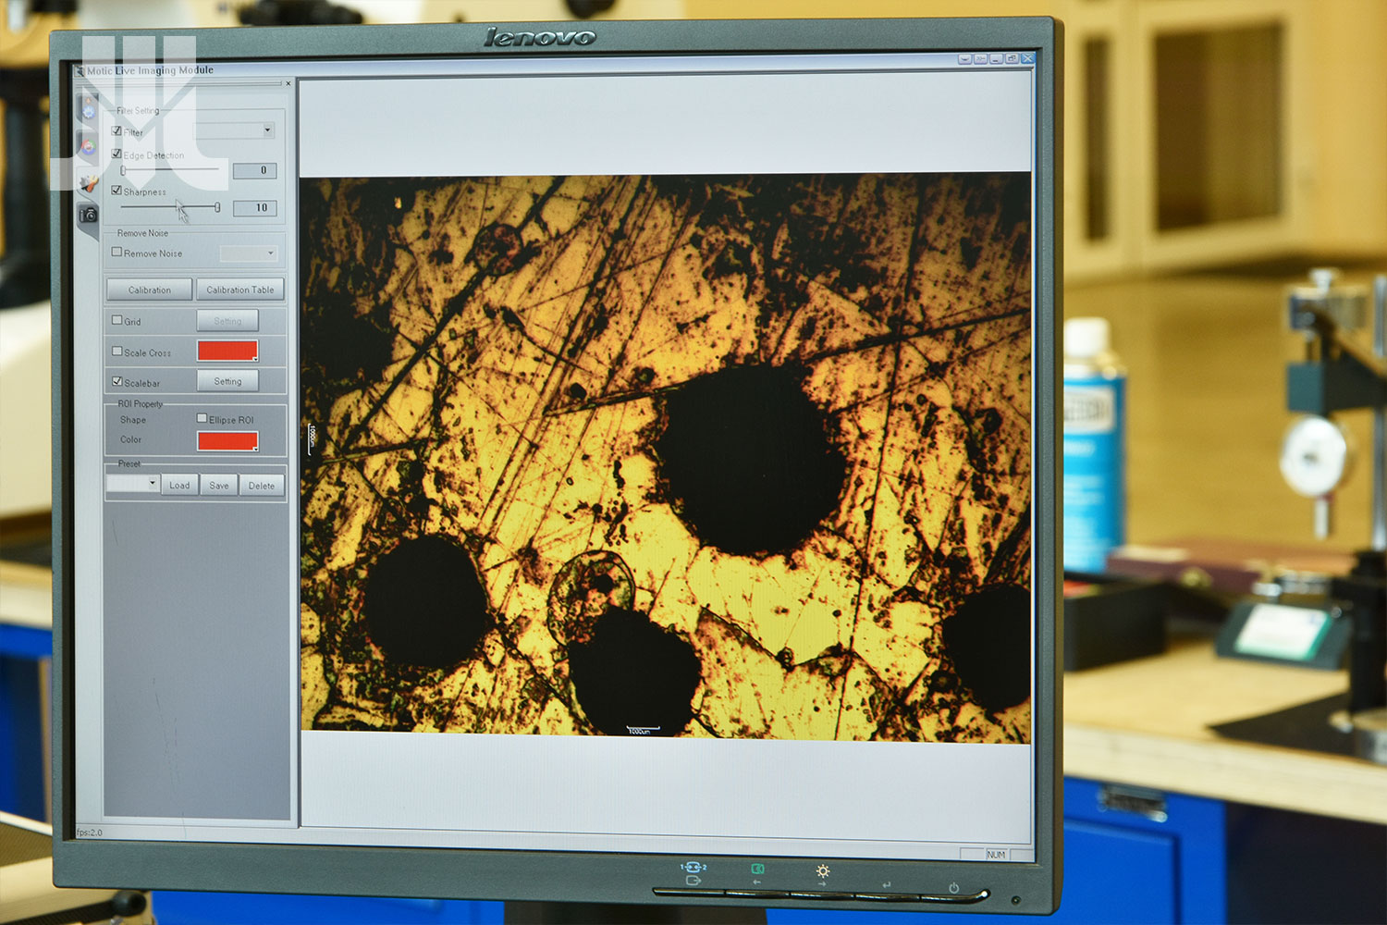
Task: Click the ROI Property group label
Action: tap(140, 404)
